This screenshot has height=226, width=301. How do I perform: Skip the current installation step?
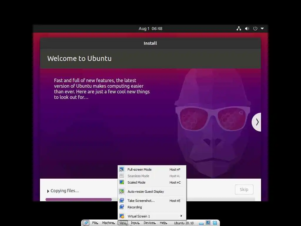[244, 190]
